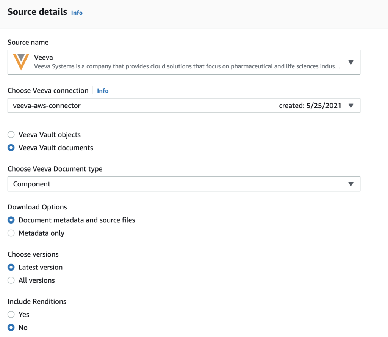This screenshot has height=337, width=388.
Task: Click the Source name selection box
Action: 152,62
